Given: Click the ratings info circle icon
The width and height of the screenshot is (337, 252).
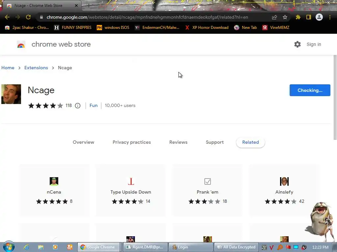Looking at the screenshot, I should click(x=78, y=106).
